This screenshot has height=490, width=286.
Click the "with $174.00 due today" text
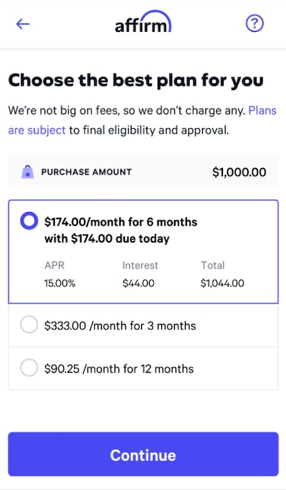coord(107,239)
